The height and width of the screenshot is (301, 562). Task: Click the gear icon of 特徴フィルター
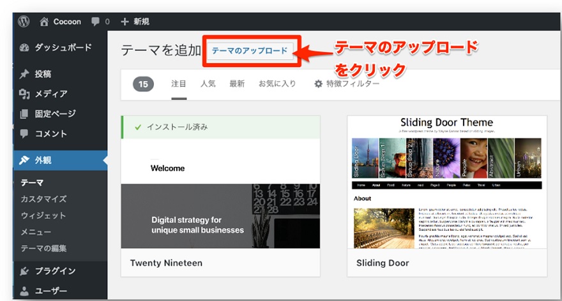pyautogui.click(x=318, y=84)
